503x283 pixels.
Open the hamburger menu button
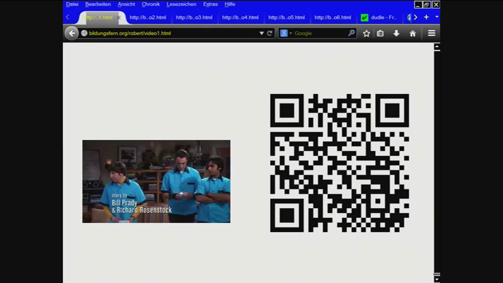tap(431, 33)
